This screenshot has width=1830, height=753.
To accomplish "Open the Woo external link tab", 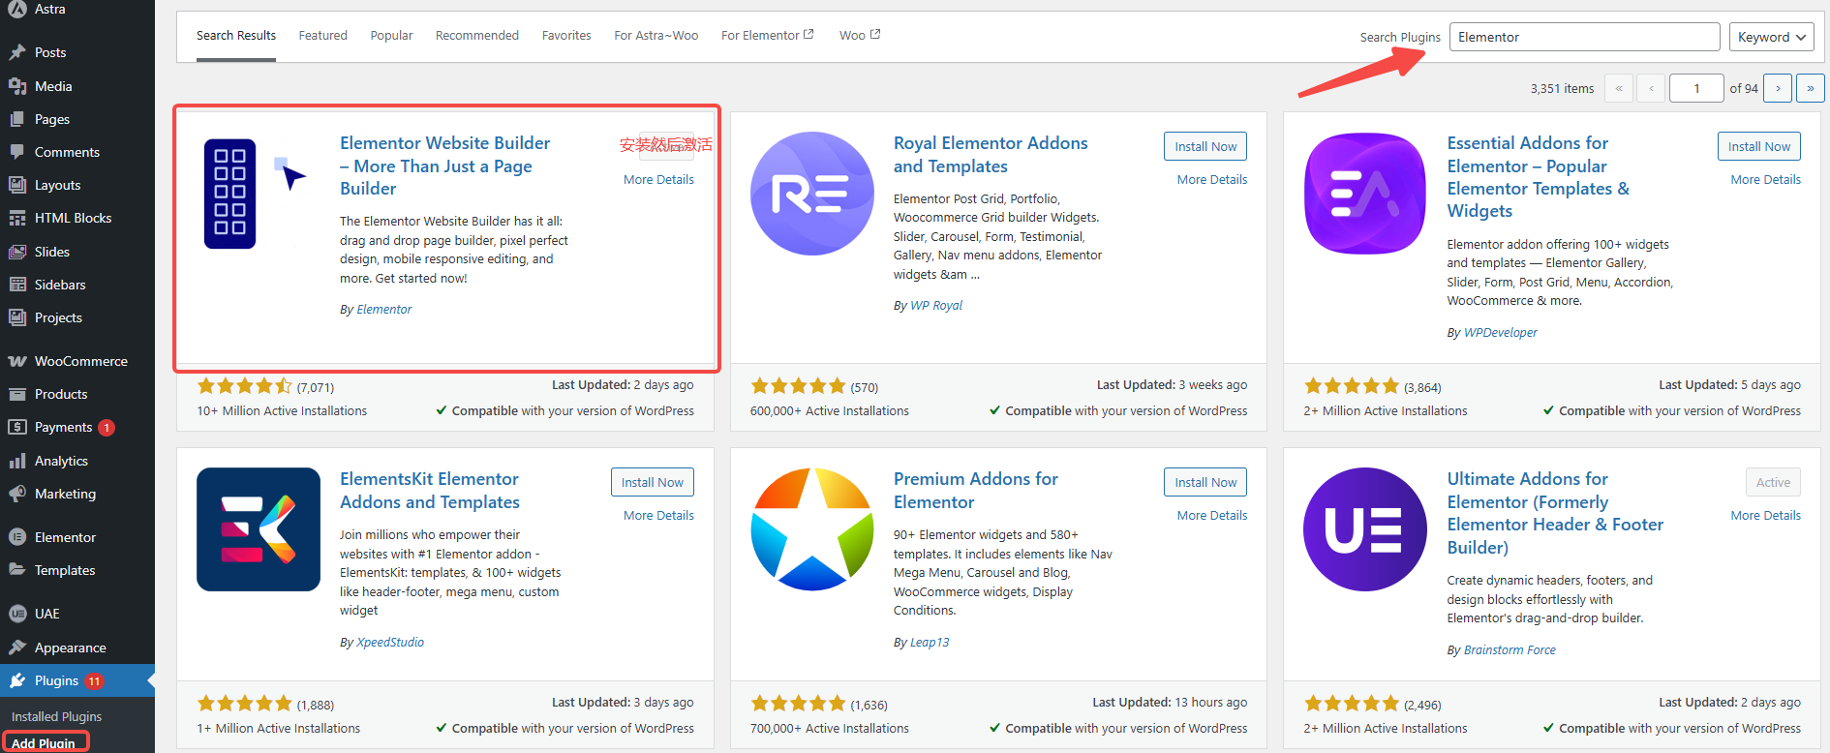I will click(x=859, y=36).
